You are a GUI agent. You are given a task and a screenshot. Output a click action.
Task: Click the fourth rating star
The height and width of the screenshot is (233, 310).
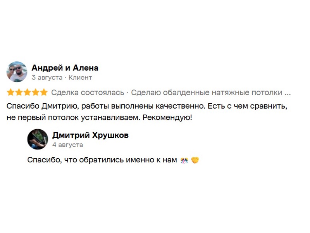(35, 92)
